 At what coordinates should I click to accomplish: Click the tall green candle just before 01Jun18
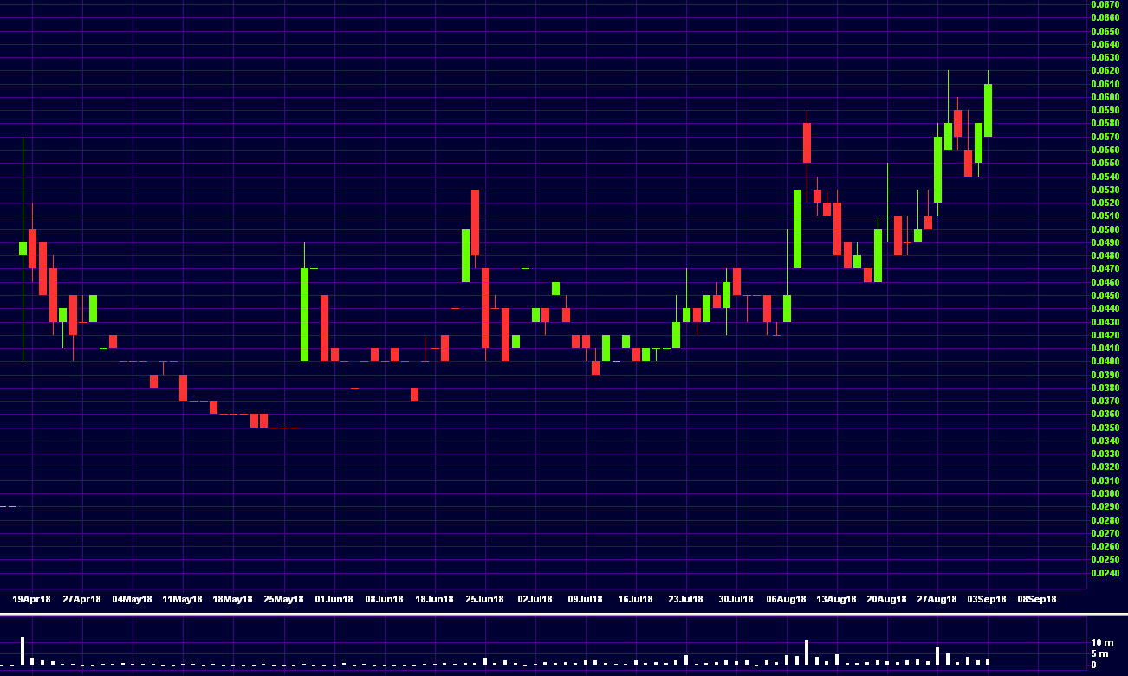[x=304, y=314]
